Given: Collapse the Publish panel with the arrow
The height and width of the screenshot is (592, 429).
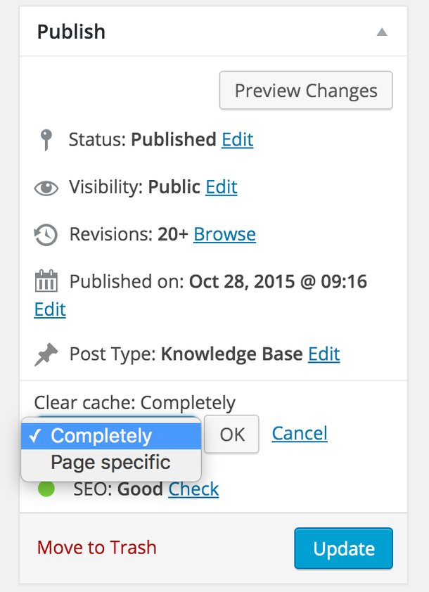Looking at the screenshot, I should click(x=382, y=32).
